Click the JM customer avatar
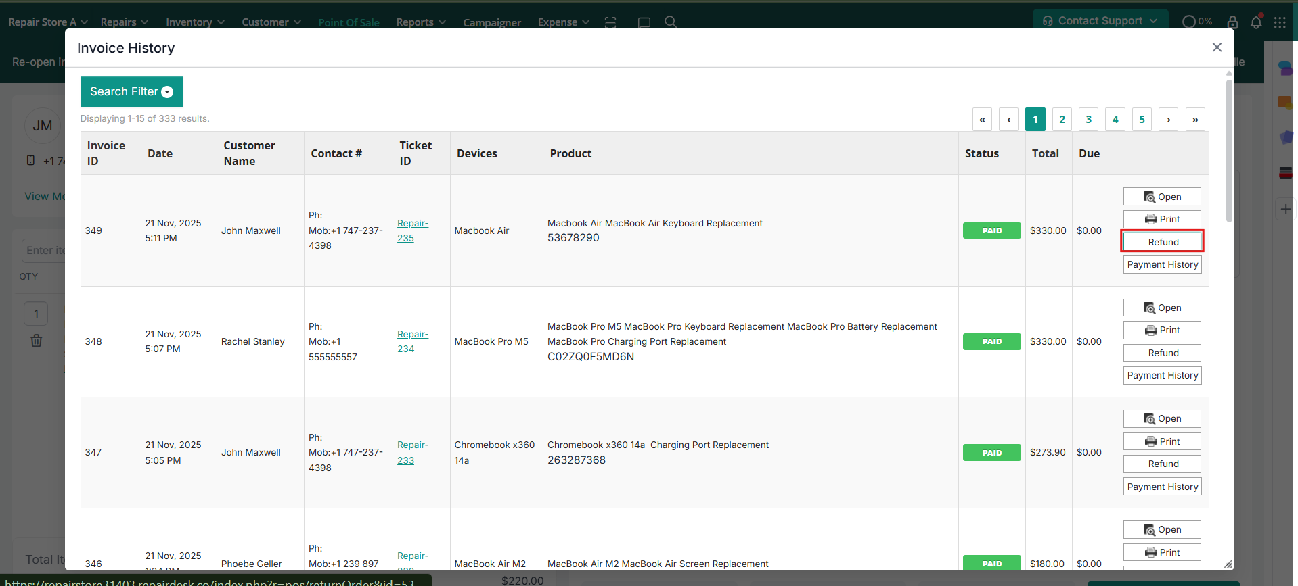Viewport: 1298px width, 586px height. tap(43, 126)
